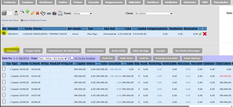The image size is (233, 107).
Task: Click the folder upload icon
Action: 54,13
